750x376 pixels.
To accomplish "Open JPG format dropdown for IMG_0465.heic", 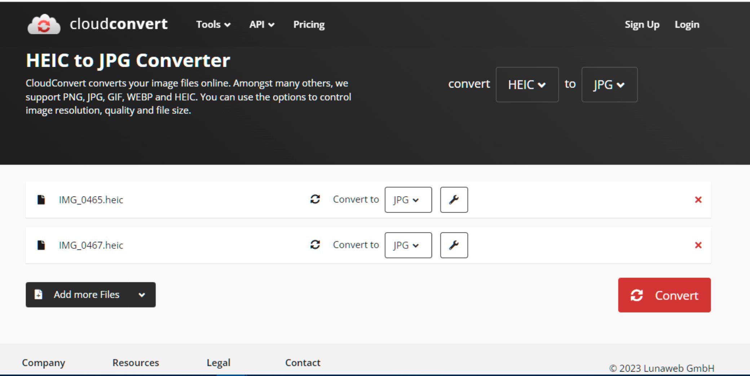I will coord(408,200).
